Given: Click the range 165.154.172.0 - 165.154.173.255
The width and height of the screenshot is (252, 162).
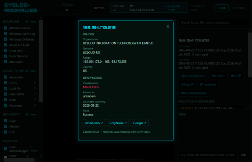Looking at the screenshot, I should pyautogui.click(x=105, y=62).
